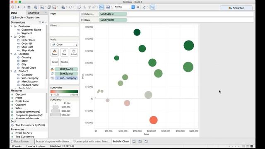Collapse the Order folder
The width and height of the screenshot is (265, 149).
click(11, 36)
